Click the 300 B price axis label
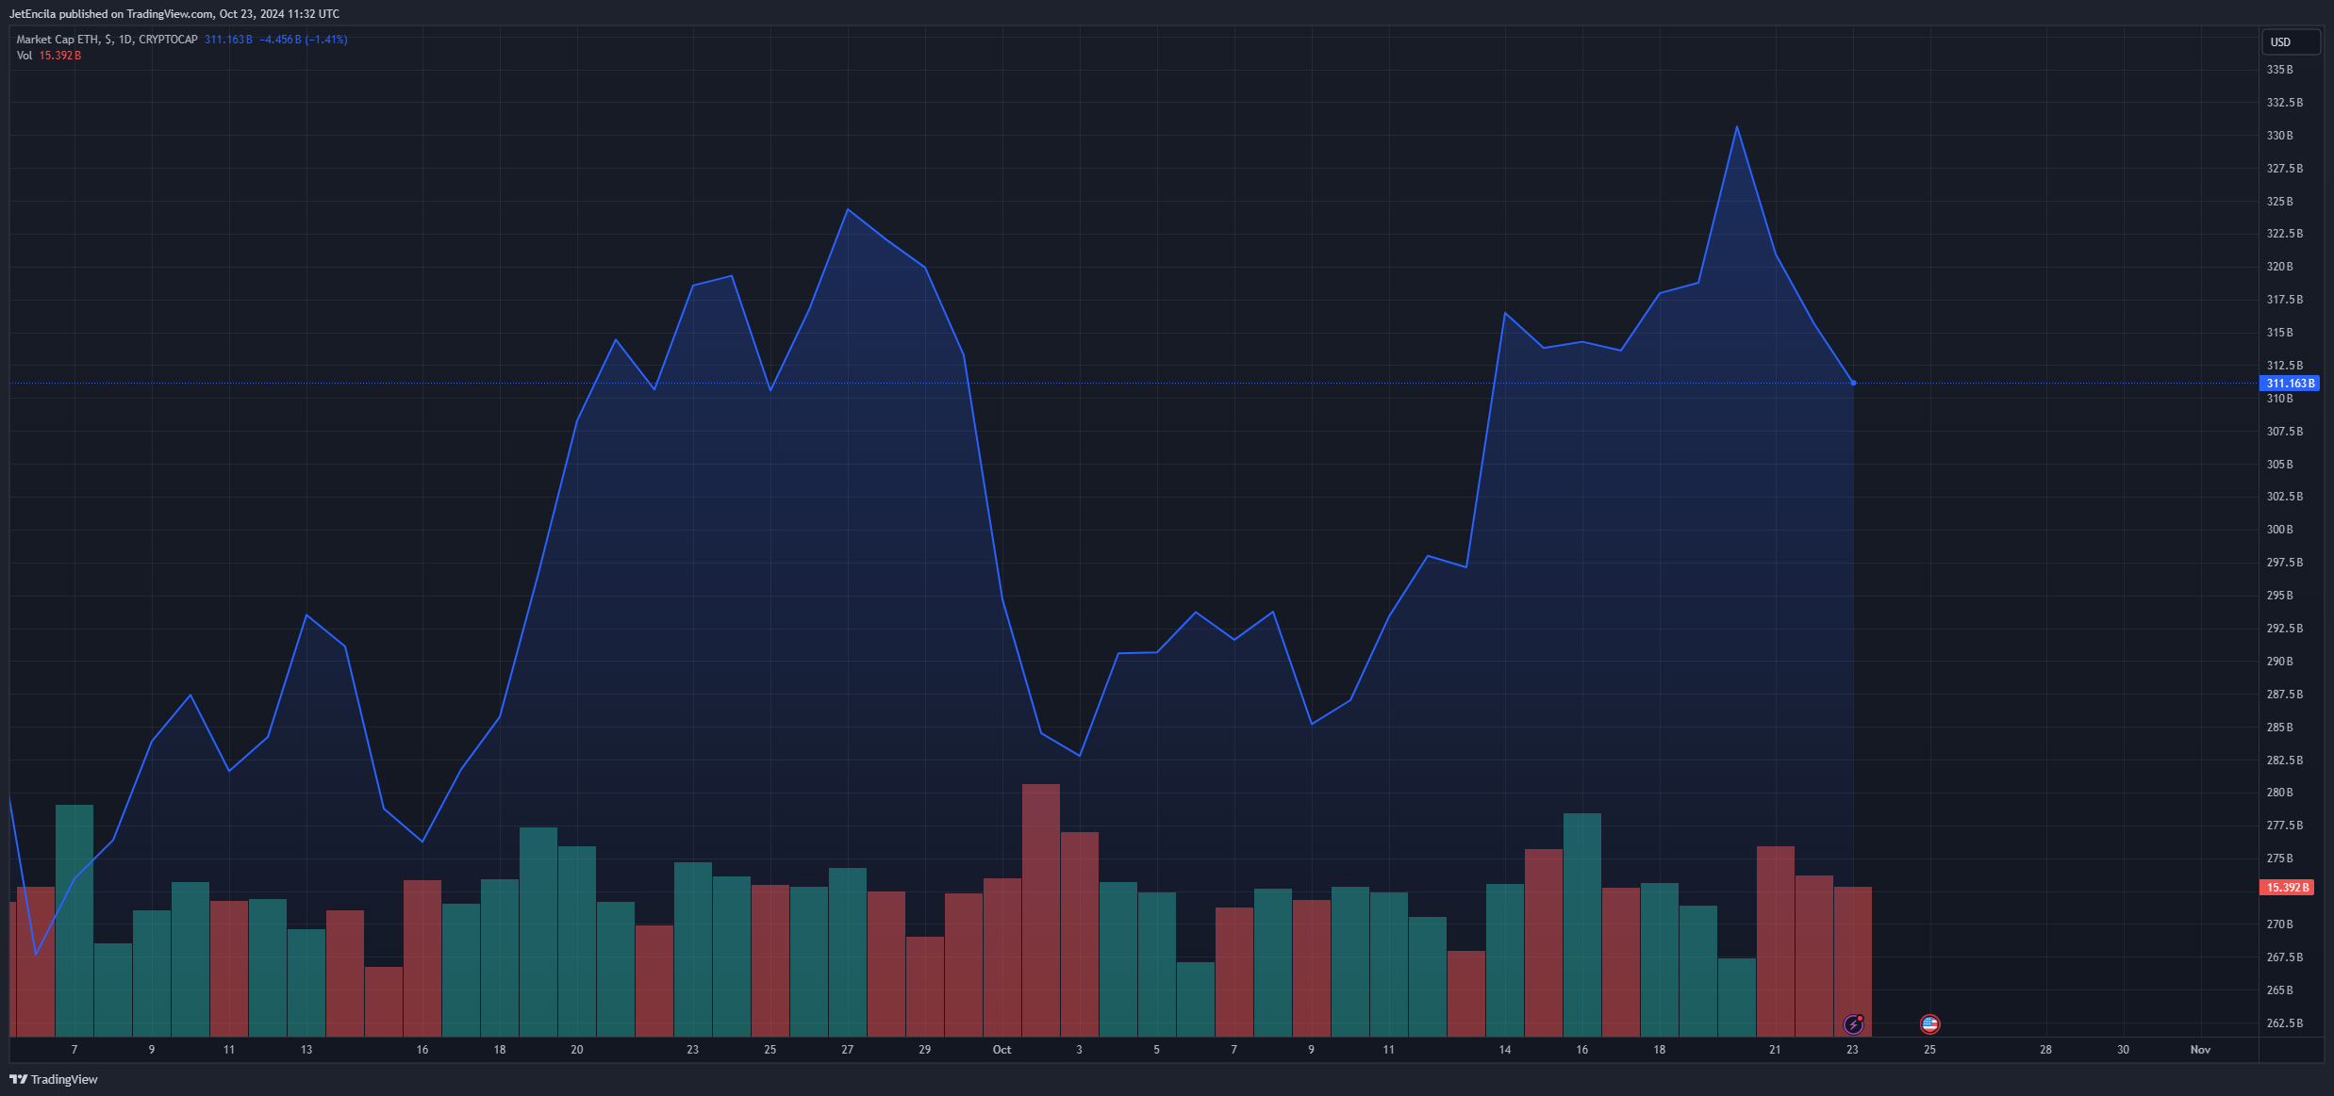The height and width of the screenshot is (1096, 2334). pyautogui.click(x=2279, y=530)
